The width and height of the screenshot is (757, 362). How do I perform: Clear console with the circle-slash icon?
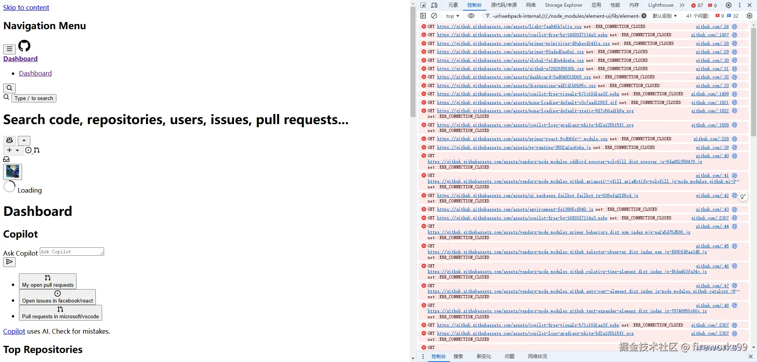click(x=434, y=16)
